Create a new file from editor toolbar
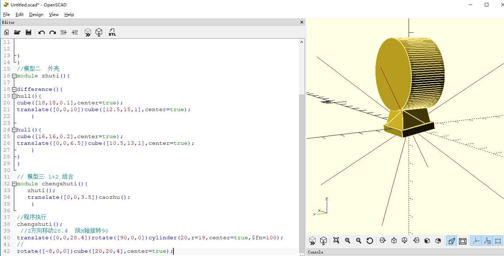Image resolution: width=504 pixels, height=256 pixels. tap(6, 32)
